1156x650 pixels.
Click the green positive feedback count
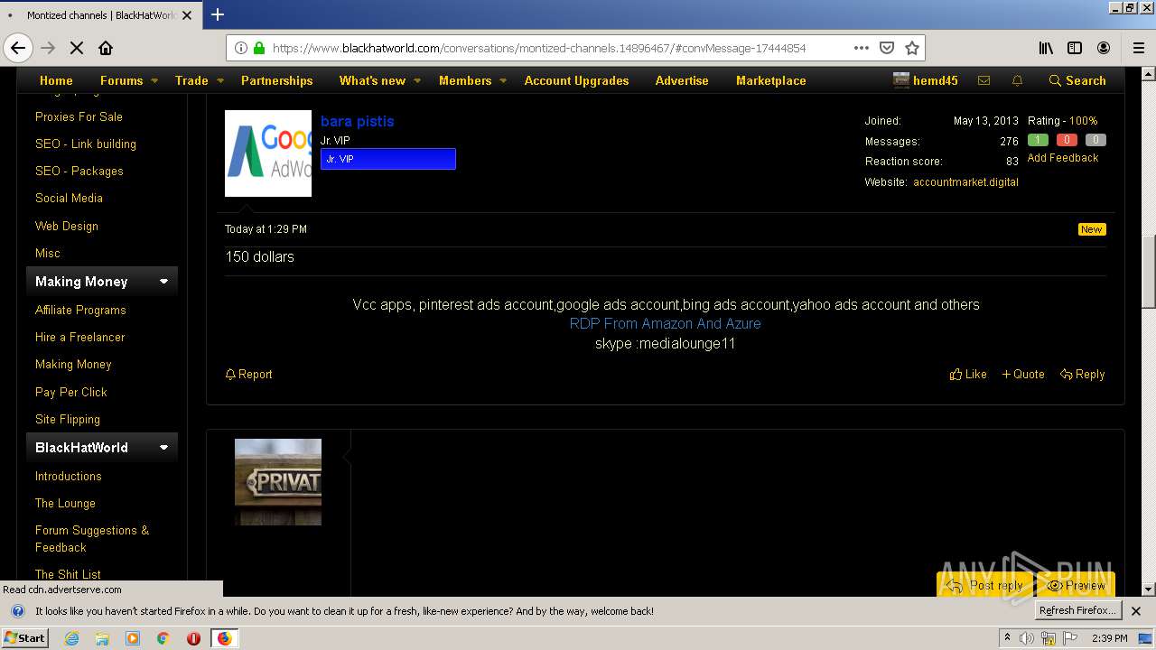coord(1038,140)
